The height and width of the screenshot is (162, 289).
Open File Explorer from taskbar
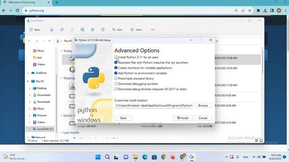coord(135,157)
